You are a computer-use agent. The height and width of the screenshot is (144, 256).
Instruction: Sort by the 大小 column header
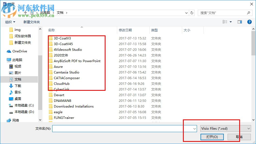pyautogui.click(x=187, y=30)
